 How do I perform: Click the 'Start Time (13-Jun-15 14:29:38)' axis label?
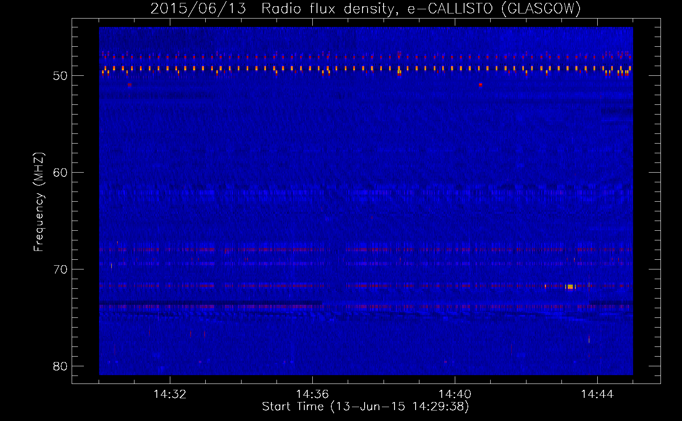pyautogui.click(x=365, y=407)
